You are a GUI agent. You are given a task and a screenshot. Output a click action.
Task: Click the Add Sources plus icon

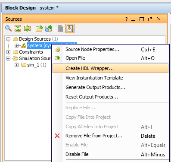49,29
